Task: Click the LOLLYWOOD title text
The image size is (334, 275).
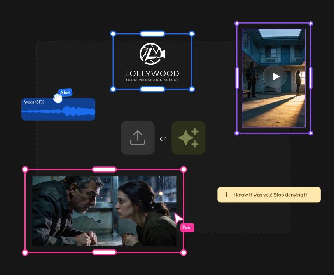Action: pyautogui.click(x=152, y=74)
